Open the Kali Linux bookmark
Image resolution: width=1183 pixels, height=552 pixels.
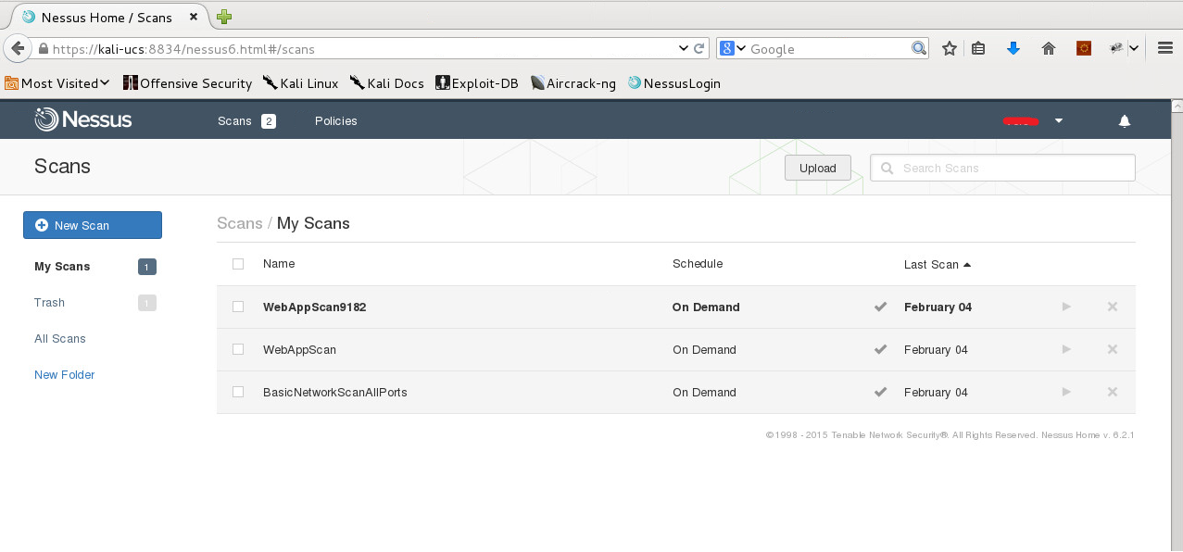[300, 83]
